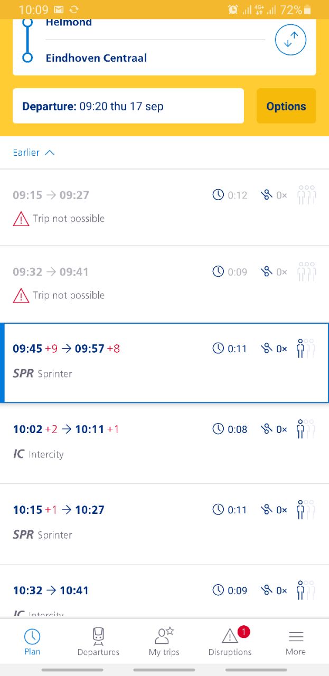Edit the Helmond origin station field
Viewport: 329px width, 676px height.
[69, 23]
